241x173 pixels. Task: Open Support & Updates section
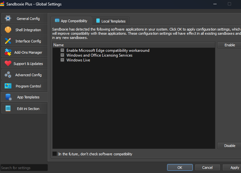coord(24,63)
